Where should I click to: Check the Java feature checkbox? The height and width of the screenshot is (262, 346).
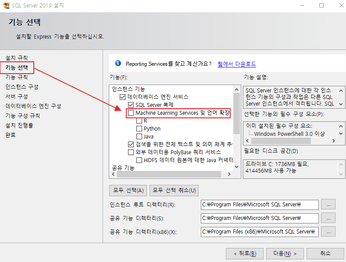point(139,137)
